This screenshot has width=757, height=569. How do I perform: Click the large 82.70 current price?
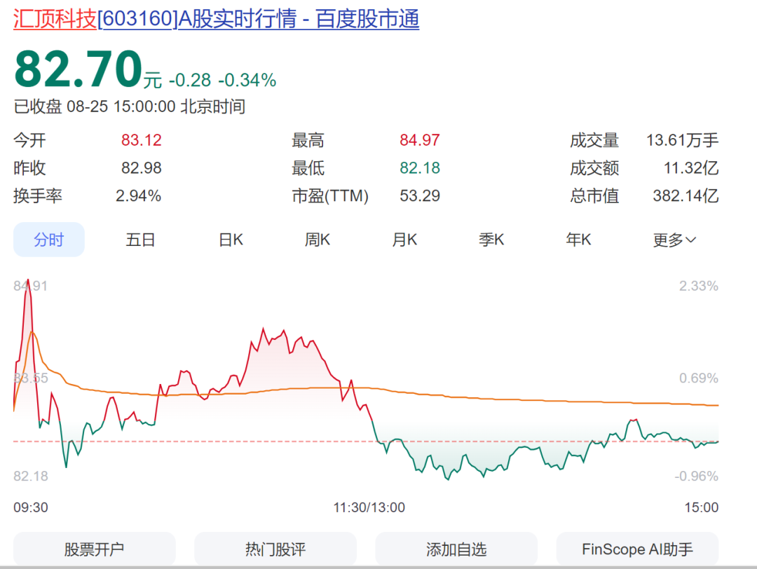coord(79,69)
